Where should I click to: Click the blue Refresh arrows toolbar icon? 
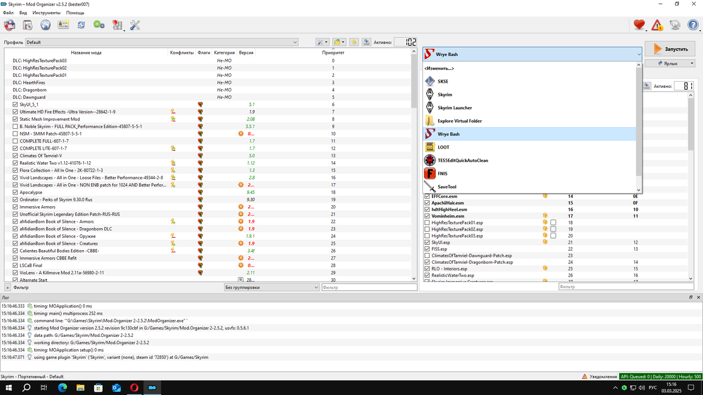(x=81, y=25)
